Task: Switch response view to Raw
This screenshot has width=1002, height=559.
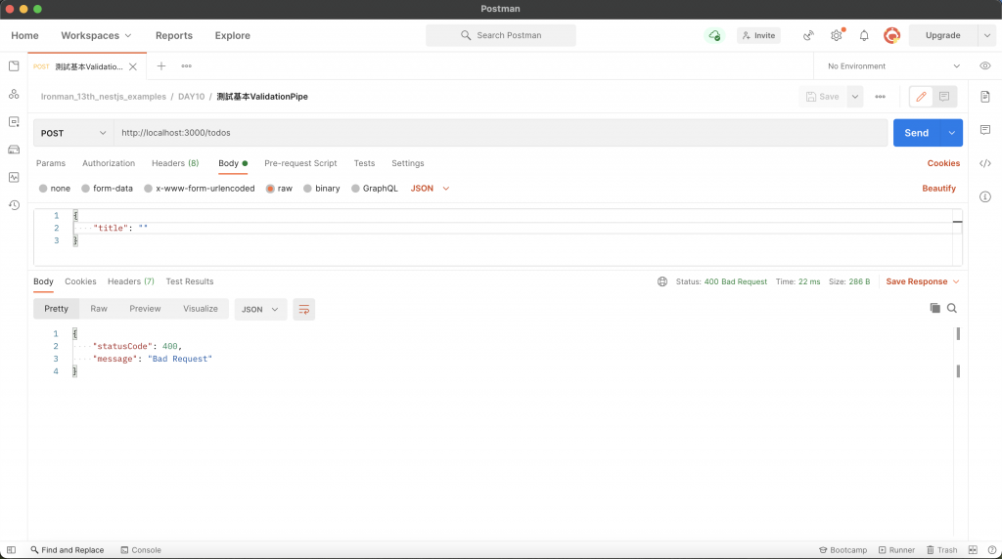Action: (99, 309)
